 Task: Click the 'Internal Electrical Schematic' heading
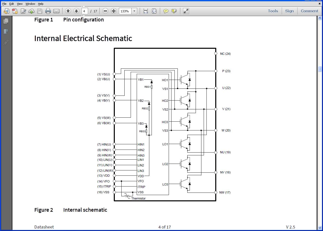[x=83, y=38]
